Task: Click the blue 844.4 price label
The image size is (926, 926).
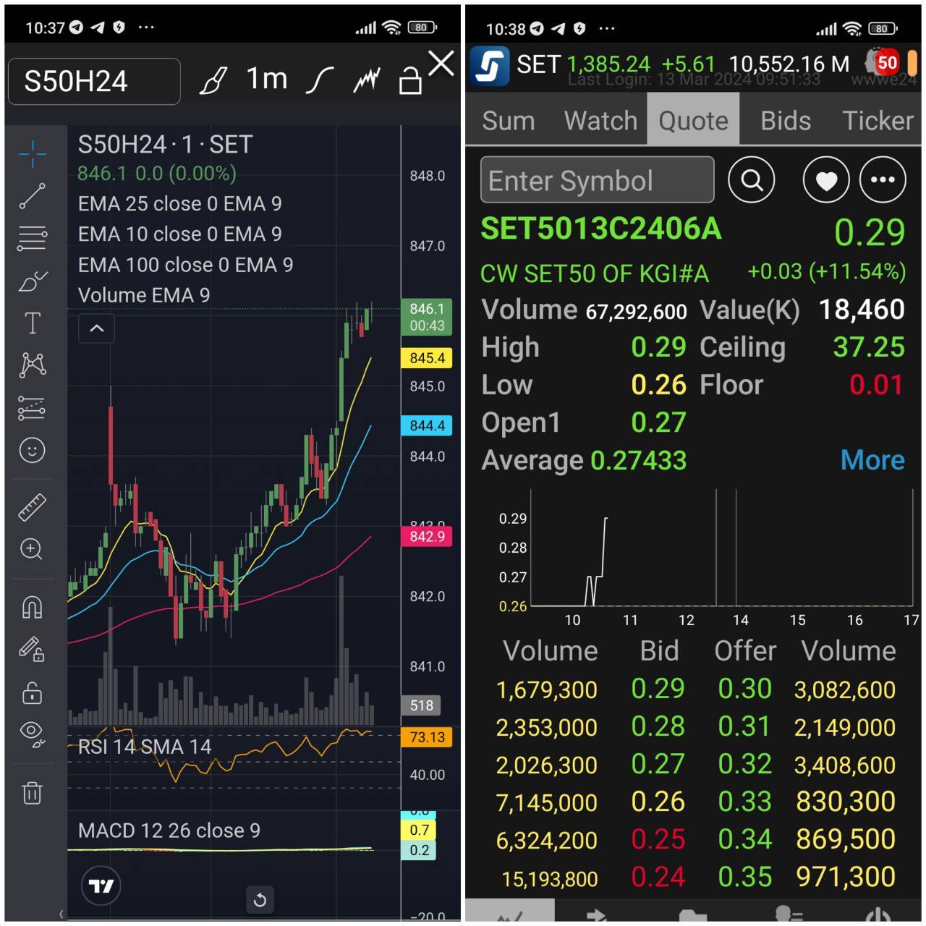Action: (427, 425)
